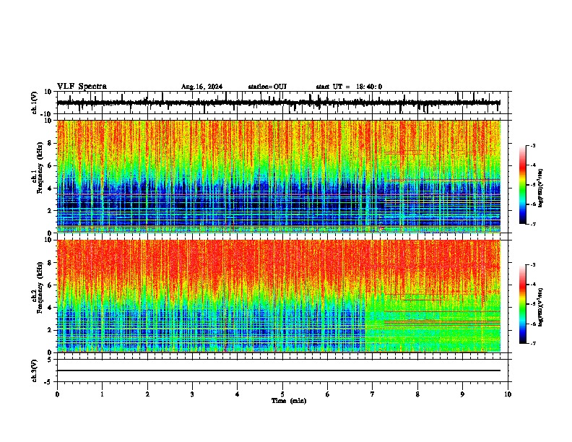Click the ch.2 spectrogram 8 kHz tick label
Image resolution: width=572 pixels, height=442 pixels.
click(x=50, y=263)
